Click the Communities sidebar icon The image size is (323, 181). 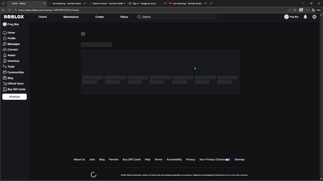pos(5,72)
